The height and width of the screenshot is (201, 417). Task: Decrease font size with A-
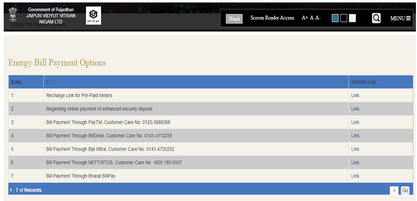point(318,18)
